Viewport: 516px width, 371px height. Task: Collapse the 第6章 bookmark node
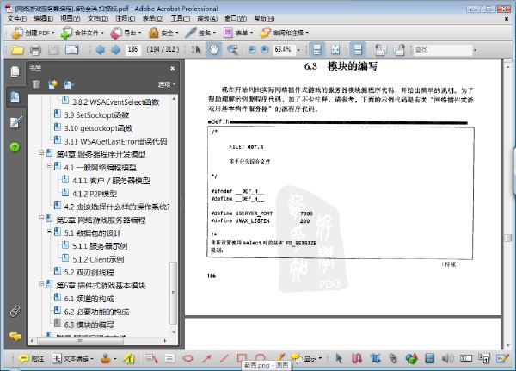coord(41,283)
